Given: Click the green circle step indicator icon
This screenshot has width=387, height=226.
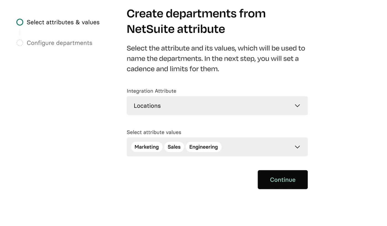Looking at the screenshot, I should [20, 22].
